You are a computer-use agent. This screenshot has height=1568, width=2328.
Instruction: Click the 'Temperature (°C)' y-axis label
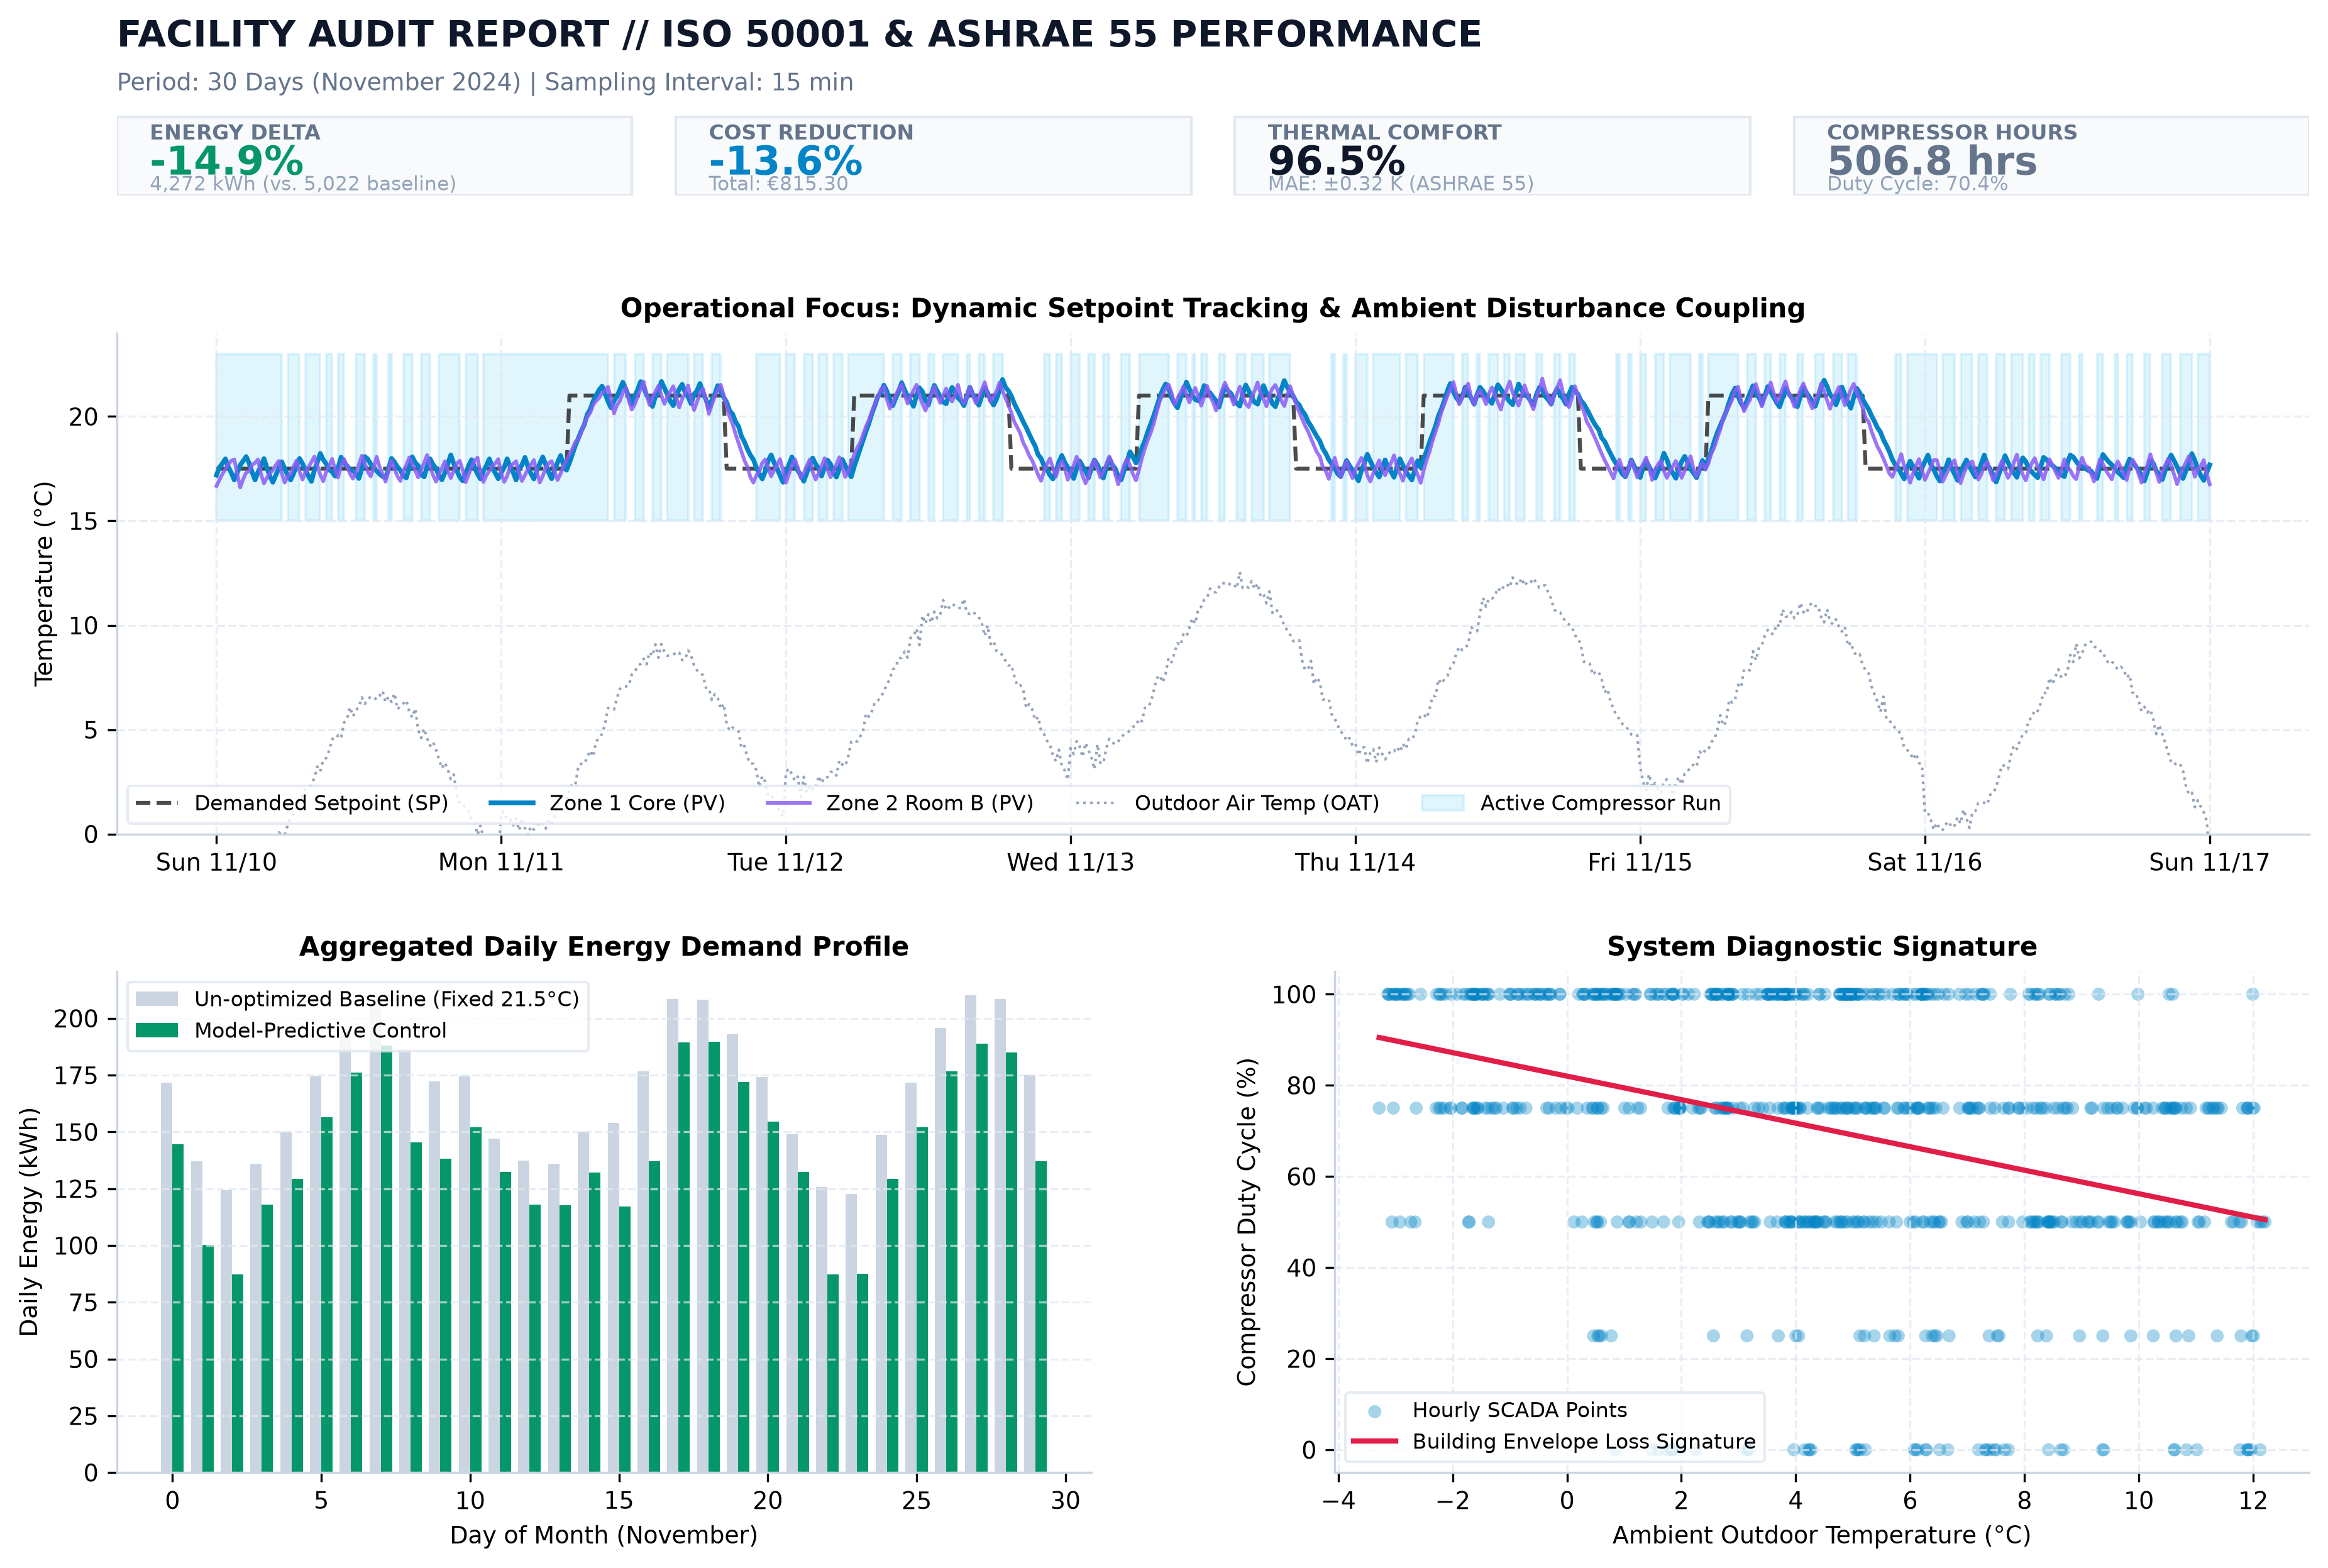[x=43, y=584]
